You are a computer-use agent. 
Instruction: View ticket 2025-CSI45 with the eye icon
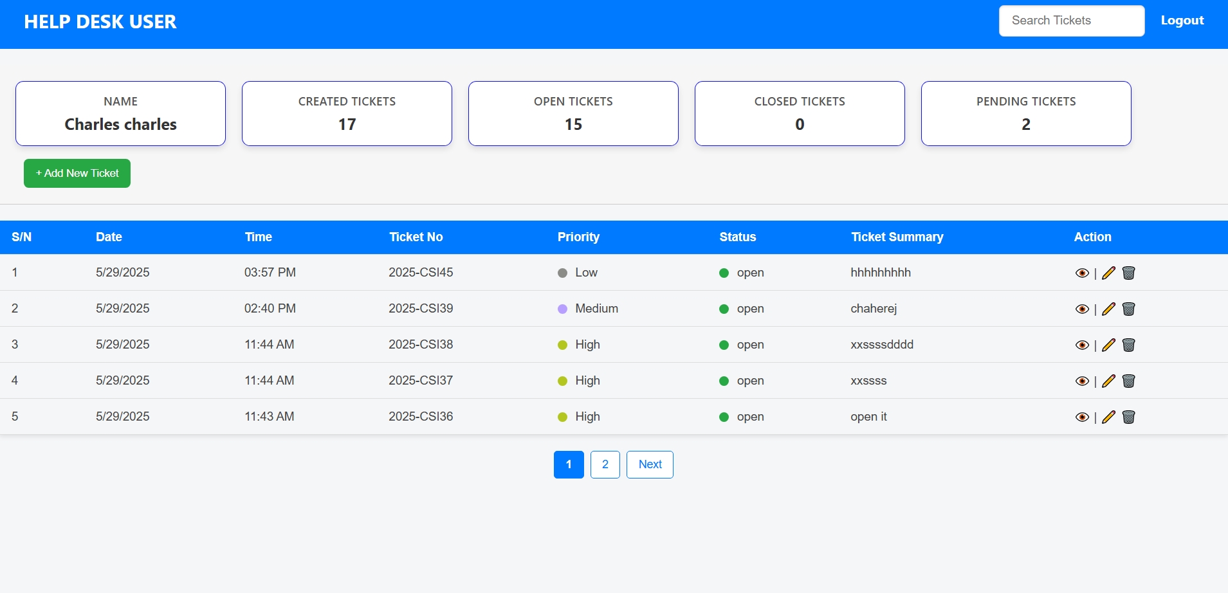pos(1082,273)
